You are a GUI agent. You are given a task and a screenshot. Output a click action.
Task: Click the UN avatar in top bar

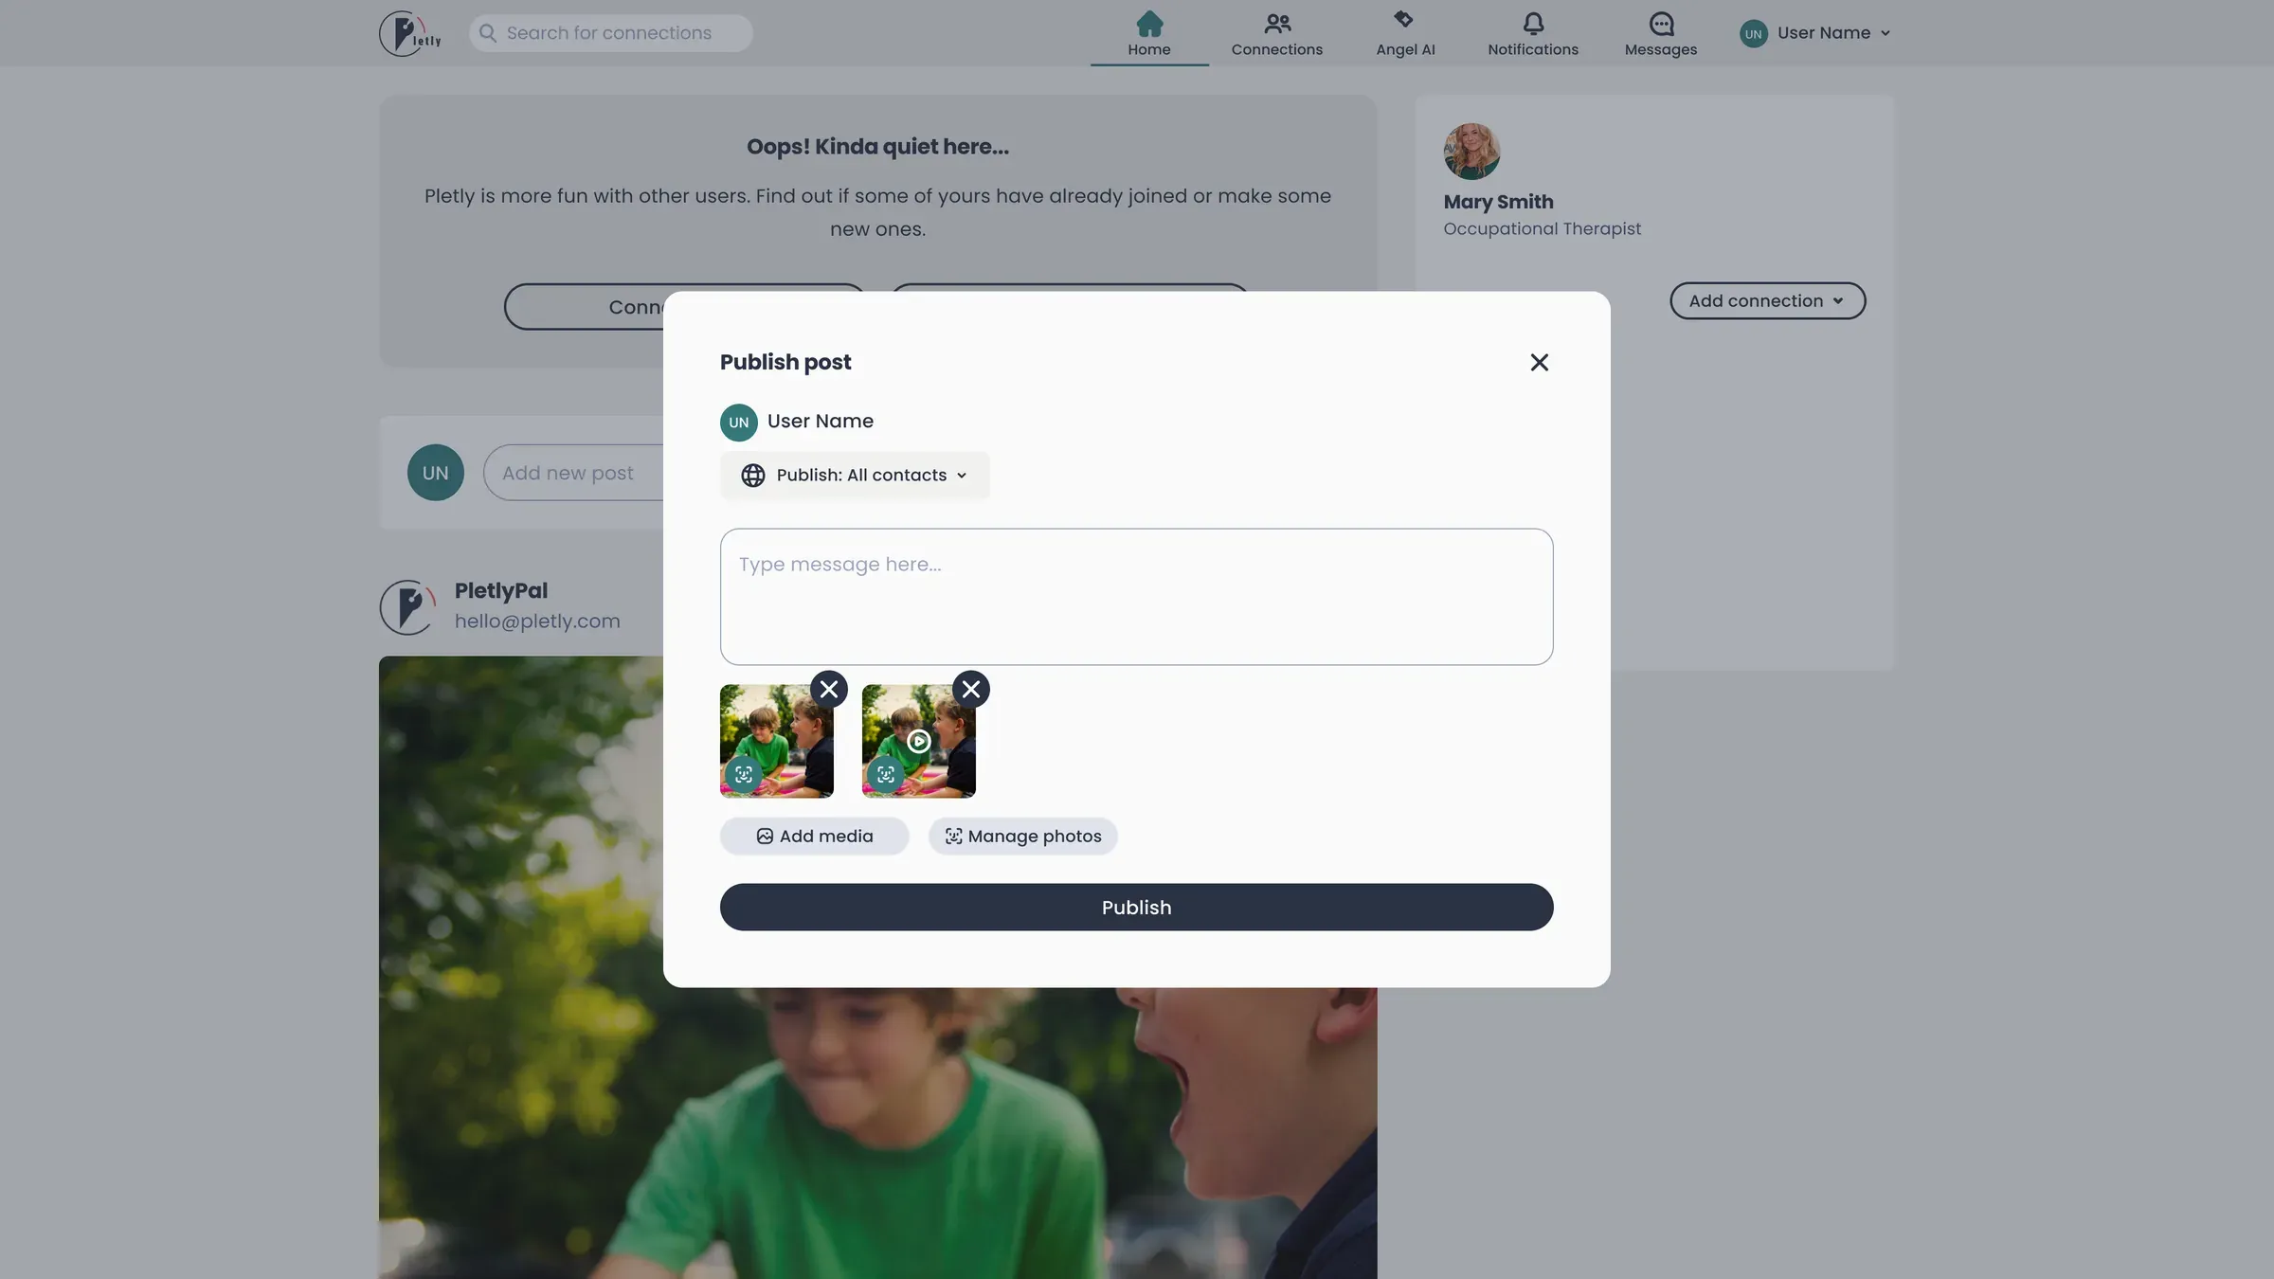pos(1754,33)
